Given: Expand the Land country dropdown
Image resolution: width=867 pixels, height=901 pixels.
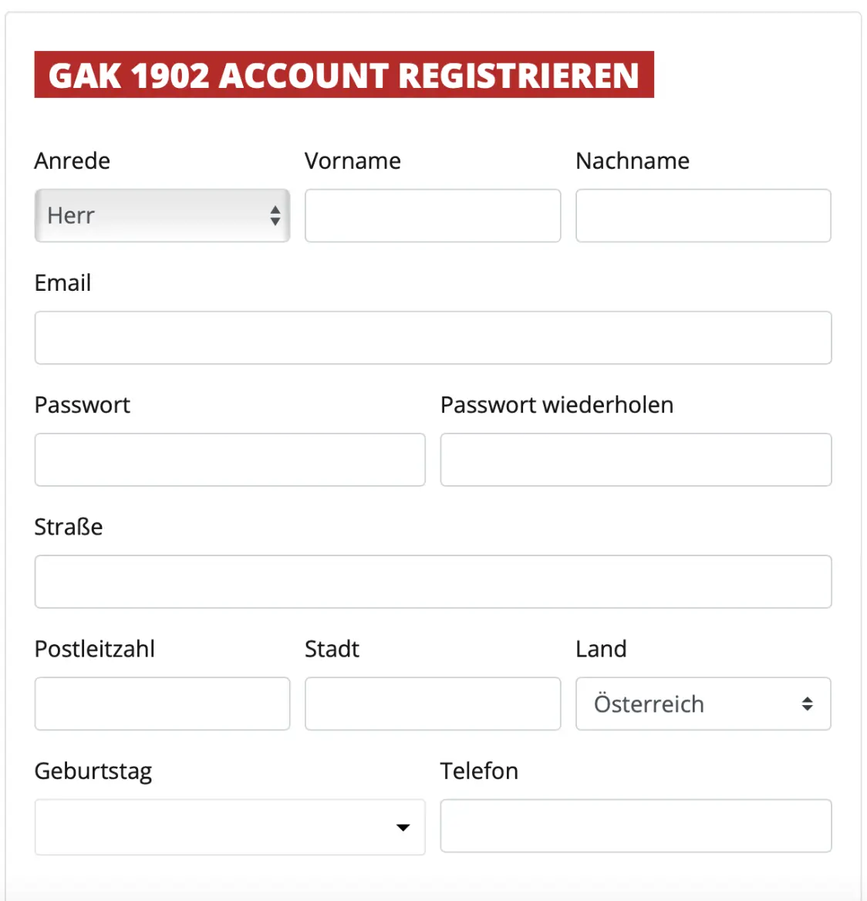Looking at the screenshot, I should [x=703, y=704].
